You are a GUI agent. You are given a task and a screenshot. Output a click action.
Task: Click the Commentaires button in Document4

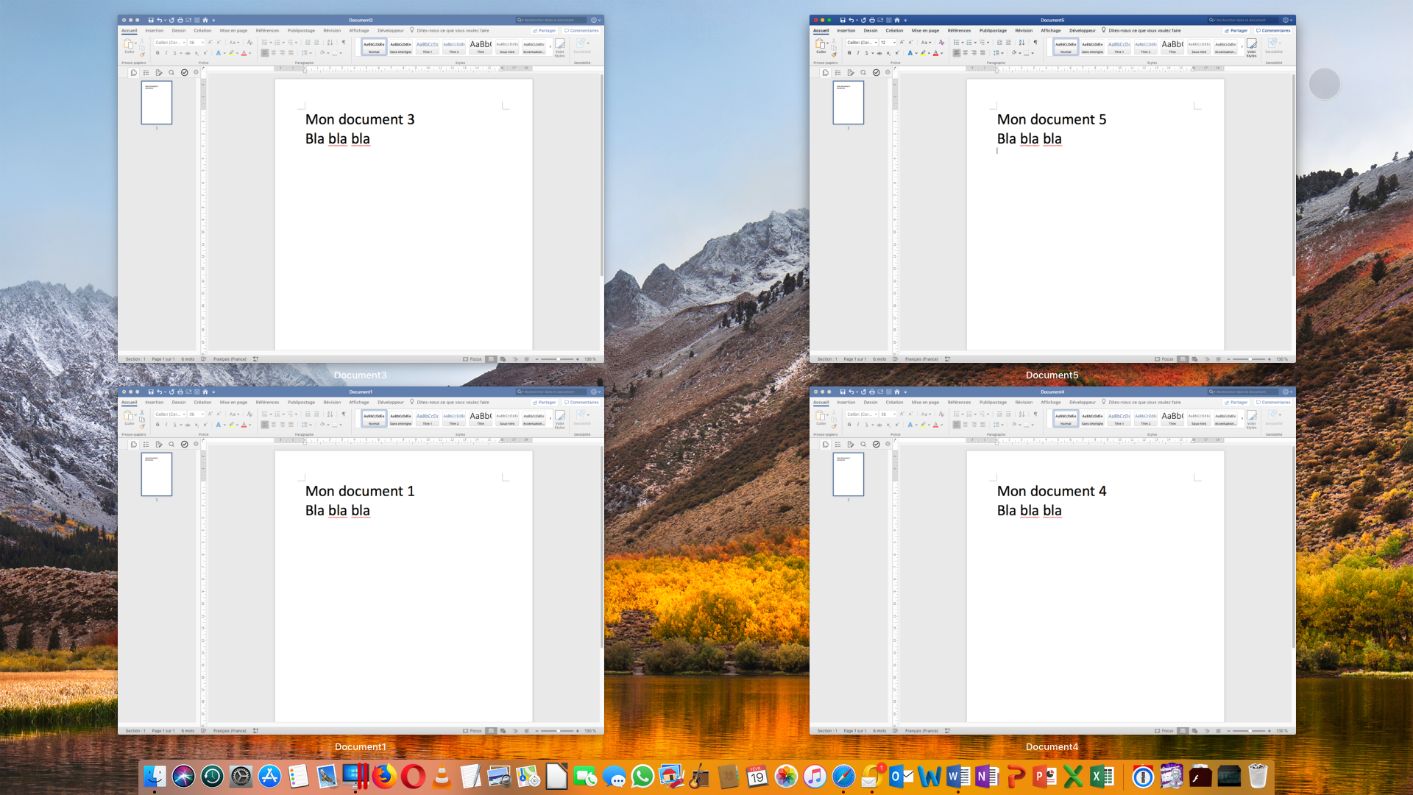coord(1273,403)
